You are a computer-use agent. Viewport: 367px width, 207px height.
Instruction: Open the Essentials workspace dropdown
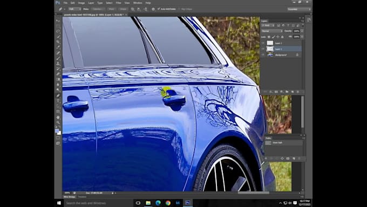click(299, 9)
